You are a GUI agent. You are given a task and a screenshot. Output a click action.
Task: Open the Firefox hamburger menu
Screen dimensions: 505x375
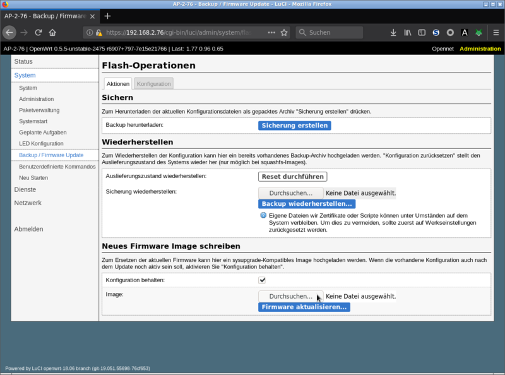tap(496, 33)
